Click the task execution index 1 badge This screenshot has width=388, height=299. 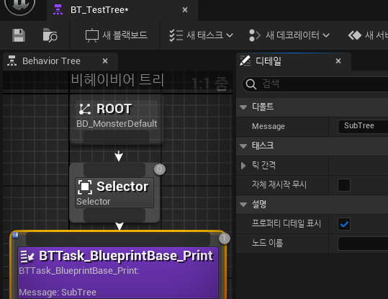tap(225, 238)
